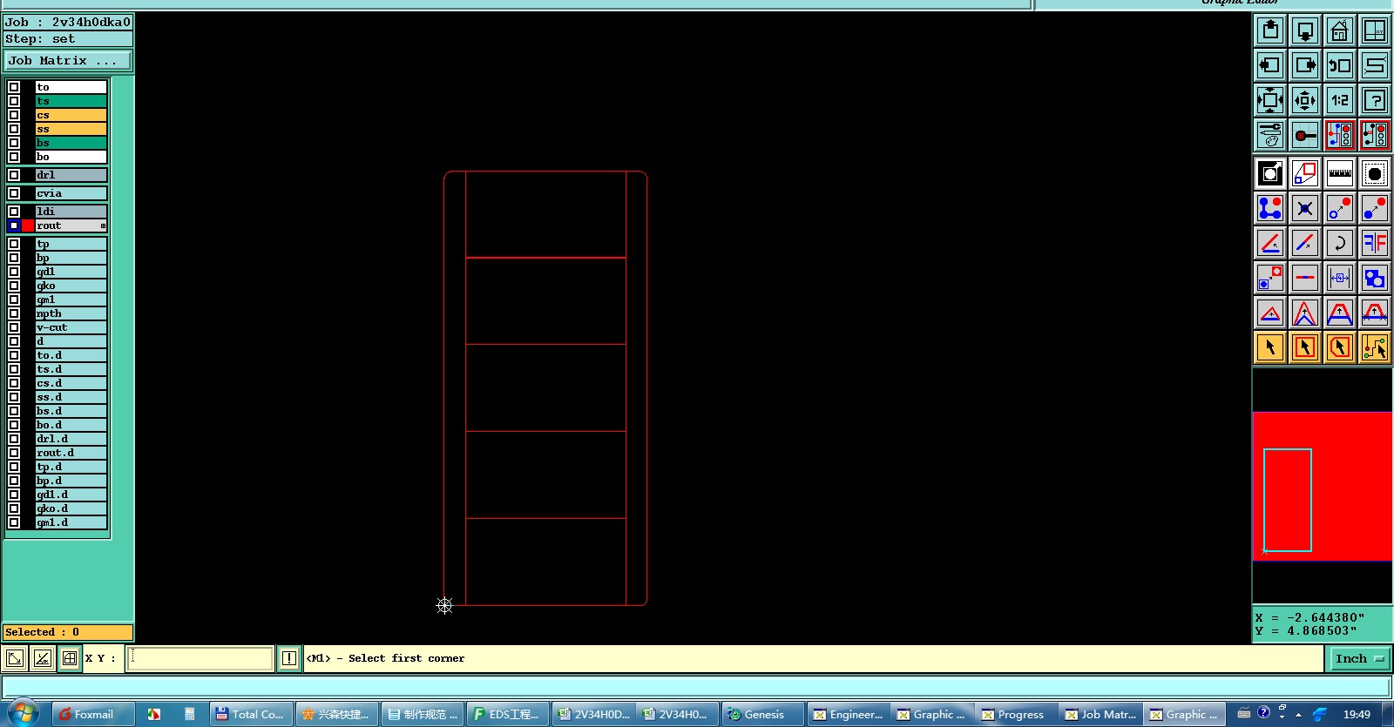Pan view down with the down-arrow icon
Screen dimensions: 1394x727
click(x=1305, y=30)
